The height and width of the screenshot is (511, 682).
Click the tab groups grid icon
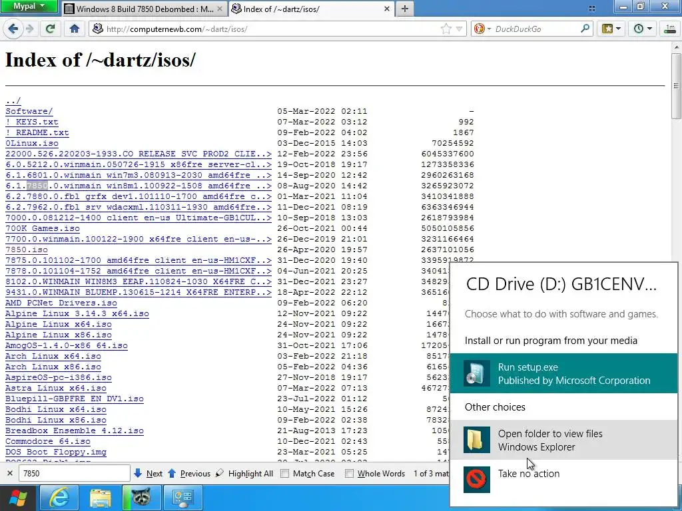(592, 9)
